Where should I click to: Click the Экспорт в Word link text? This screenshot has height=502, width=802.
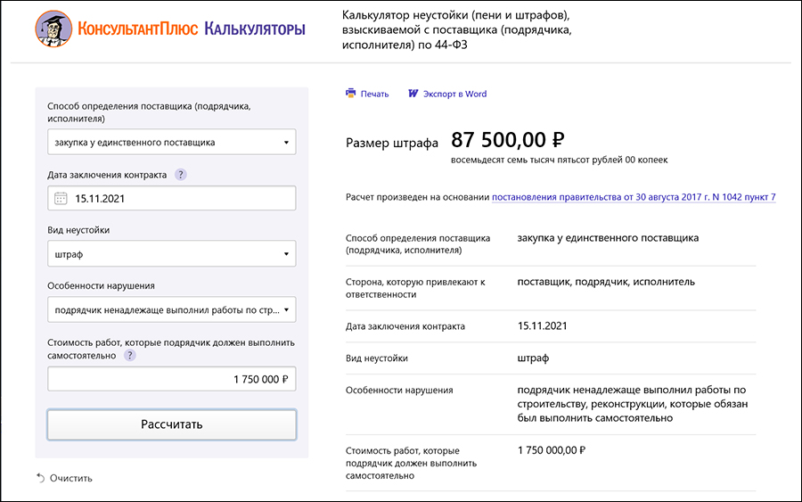click(x=454, y=94)
